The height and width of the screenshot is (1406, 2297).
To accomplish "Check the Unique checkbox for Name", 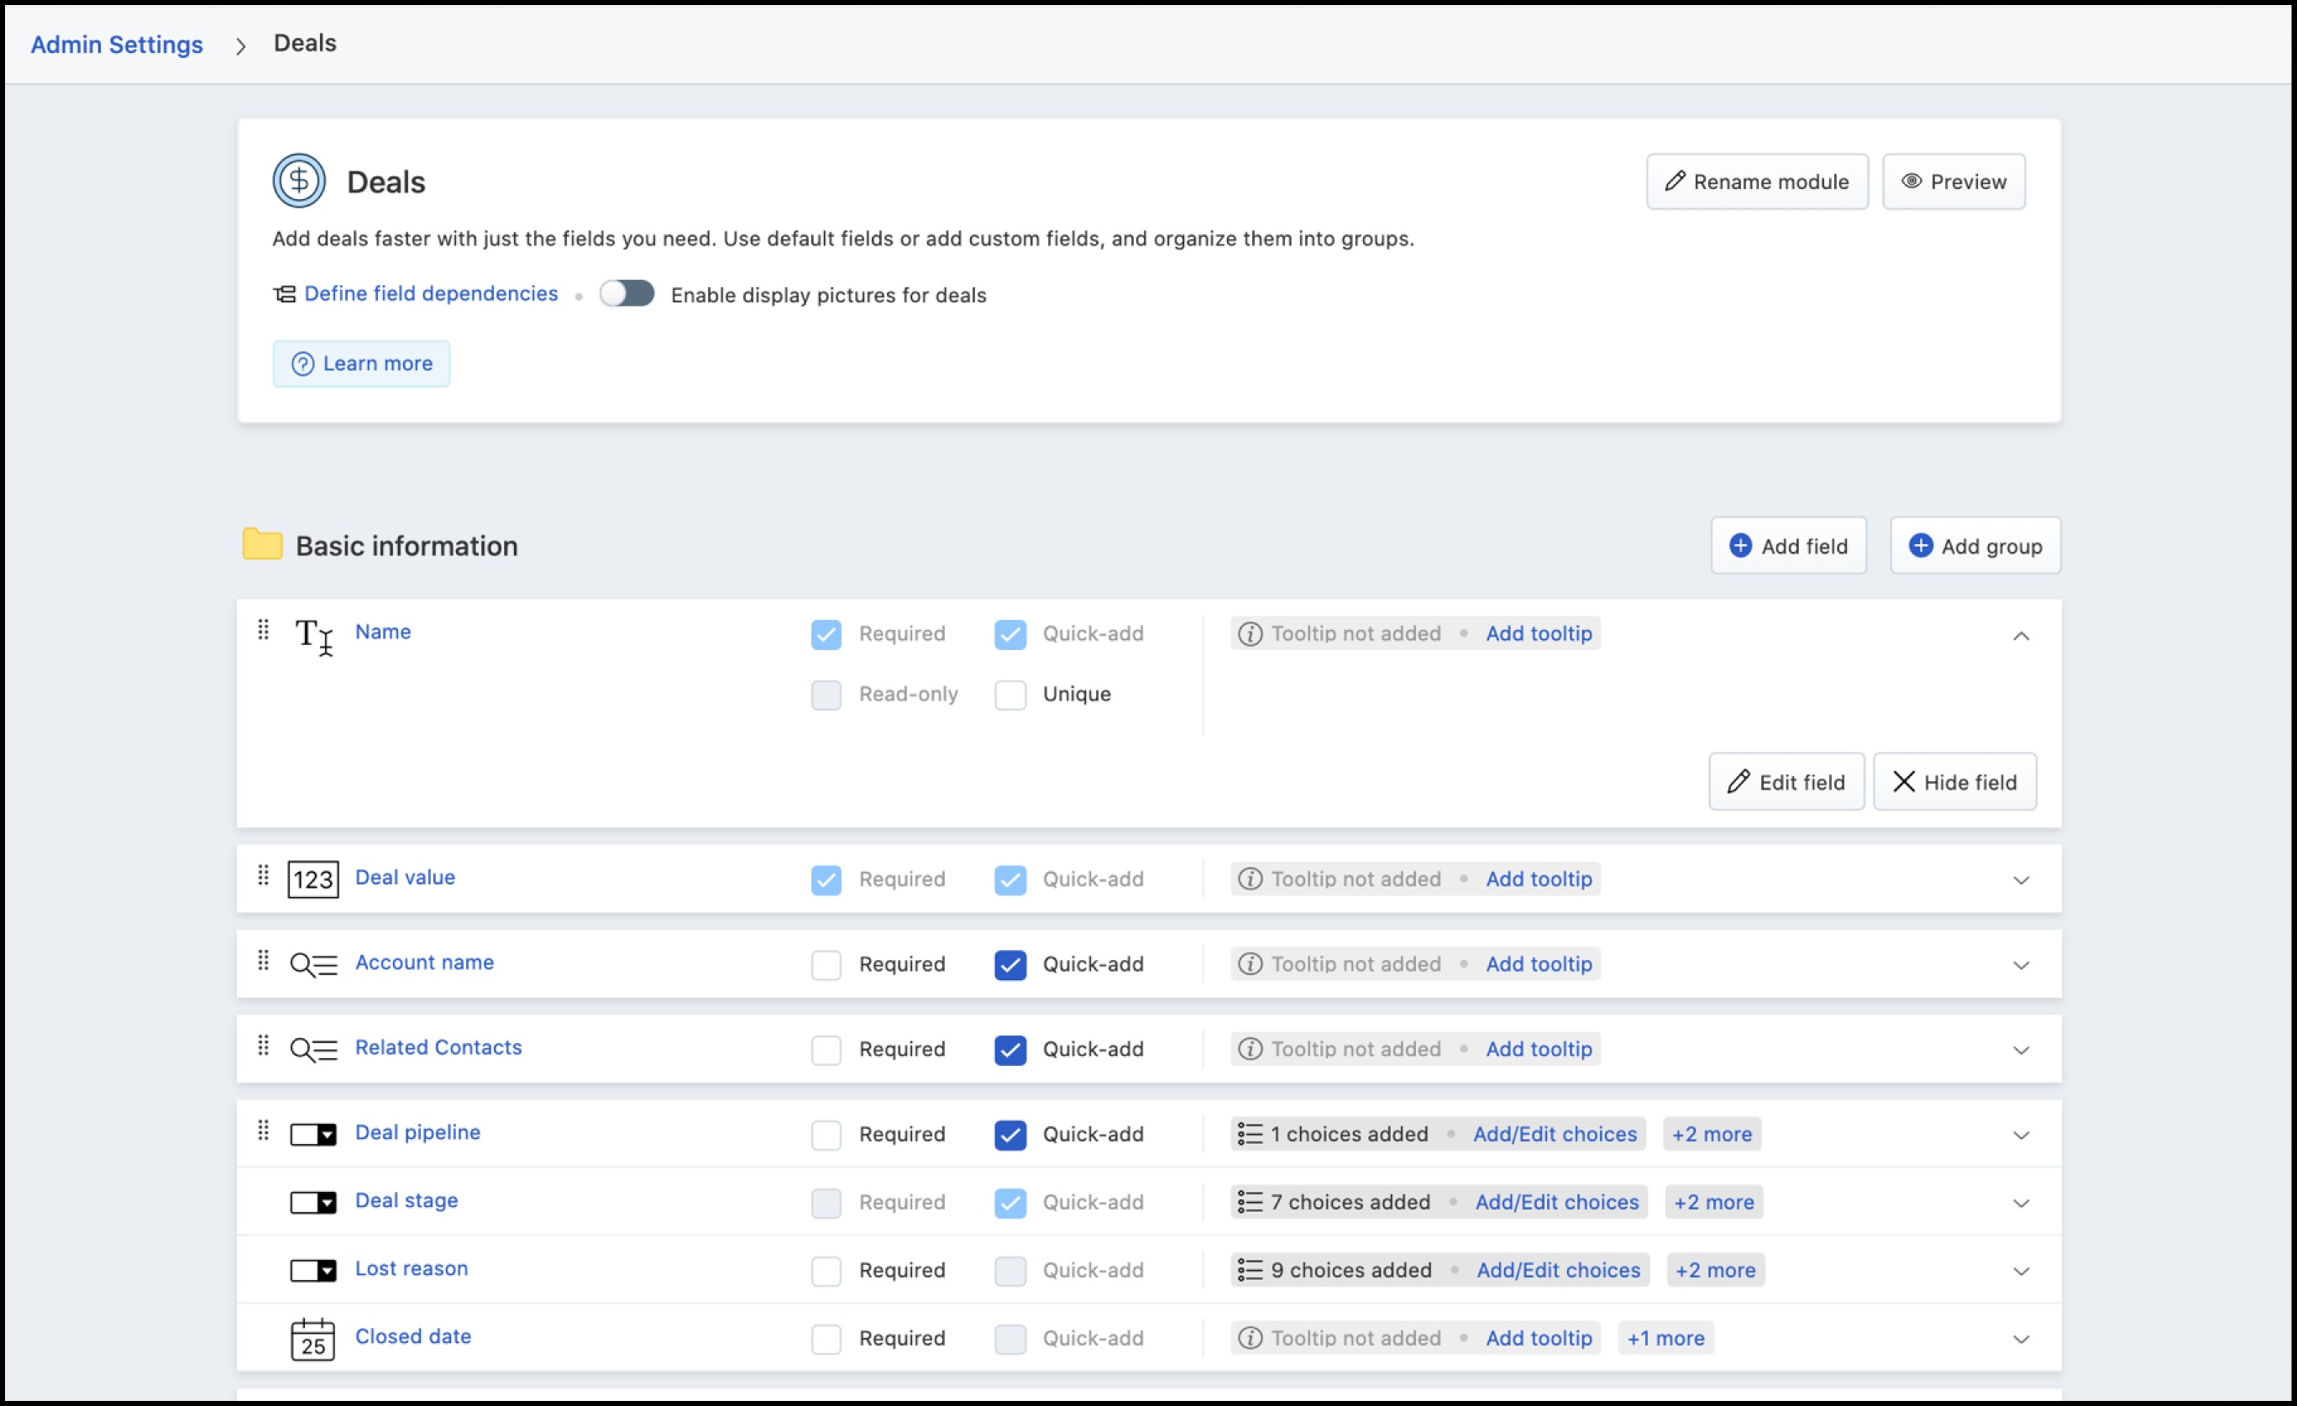I will tap(1010, 695).
